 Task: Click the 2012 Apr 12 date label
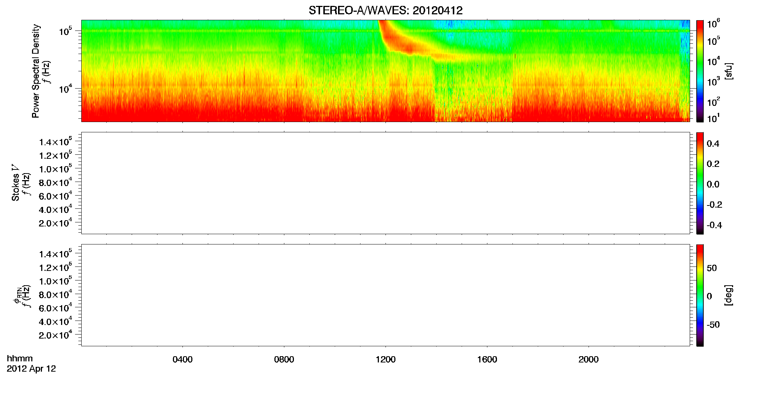[31, 369]
